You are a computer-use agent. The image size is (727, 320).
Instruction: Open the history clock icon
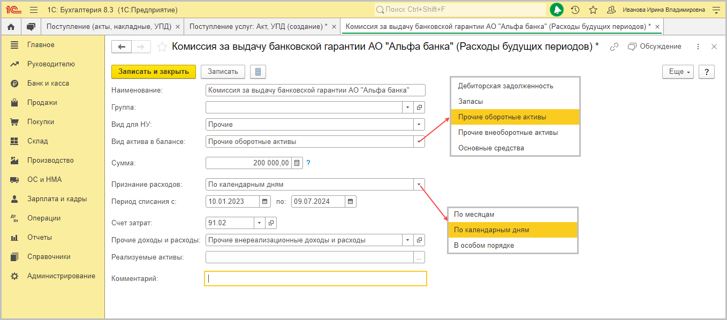(575, 10)
